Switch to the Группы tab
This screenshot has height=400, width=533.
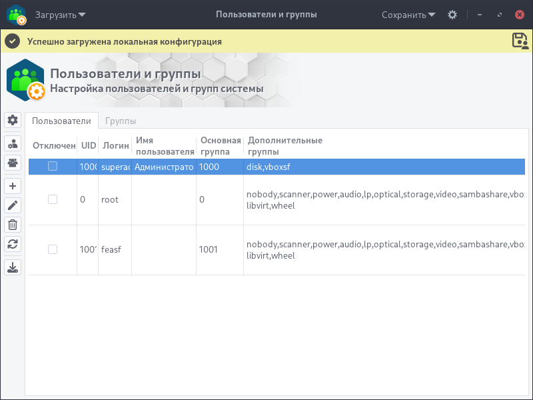click(x=121, y=121)
